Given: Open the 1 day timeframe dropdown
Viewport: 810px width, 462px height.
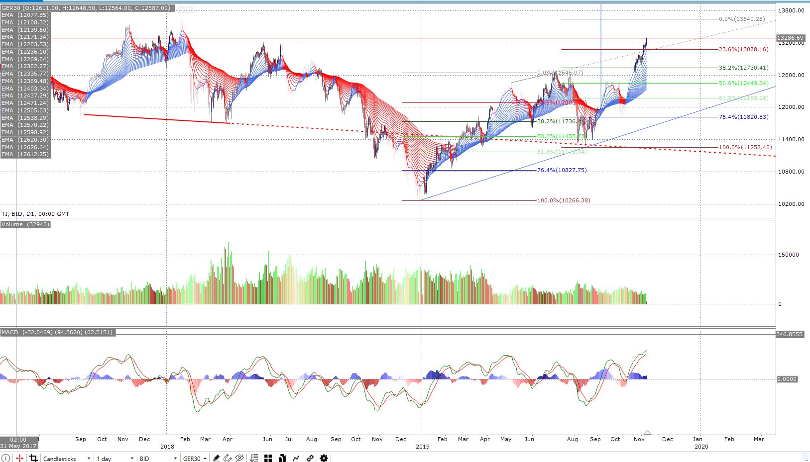Looking at the screenshot, I should coord(115,459).
